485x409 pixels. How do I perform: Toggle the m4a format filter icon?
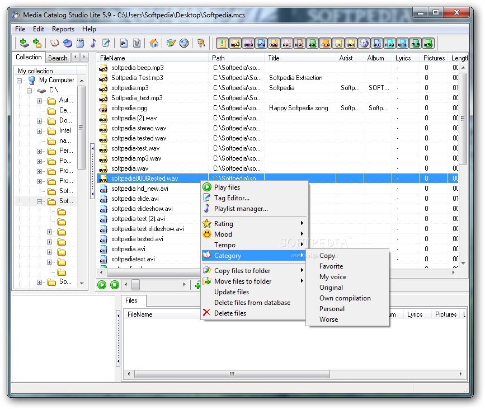coord(261,43)
